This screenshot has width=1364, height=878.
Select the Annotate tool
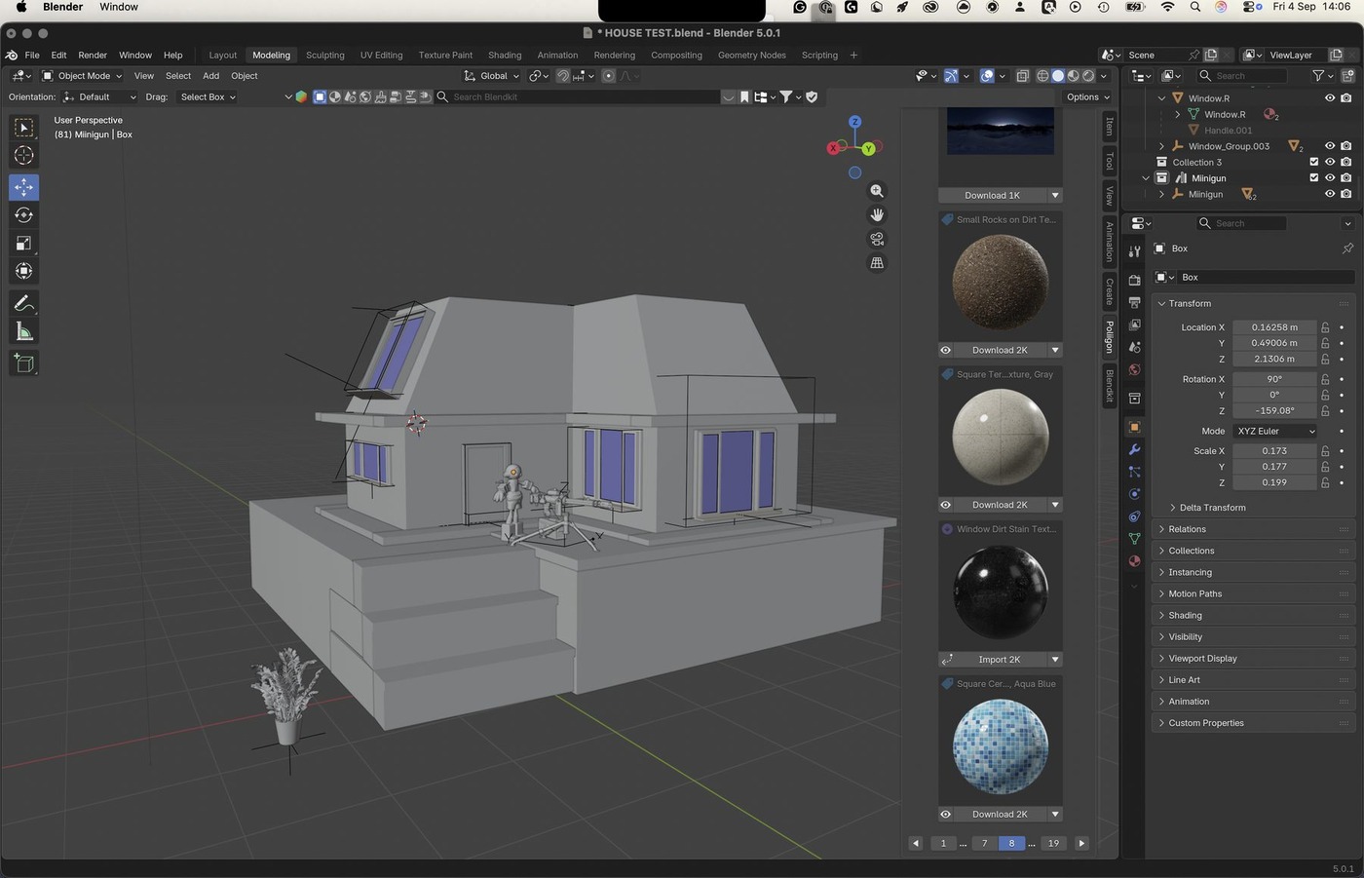tap(24, 304)
